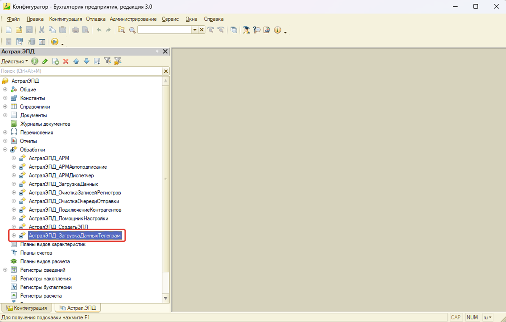Click the toolbar search text field

[x=164, y=30]
